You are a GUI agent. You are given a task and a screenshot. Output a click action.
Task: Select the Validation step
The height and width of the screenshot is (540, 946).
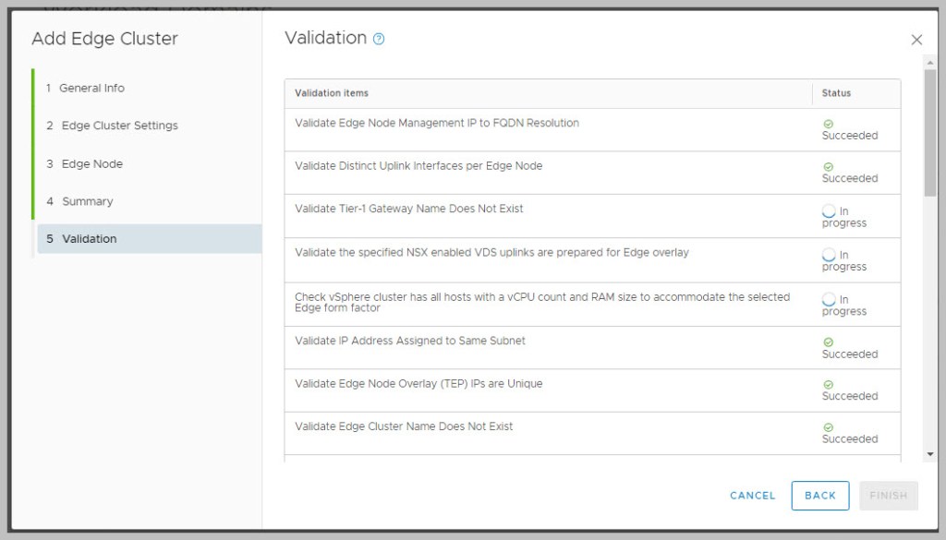coord(89,239)
